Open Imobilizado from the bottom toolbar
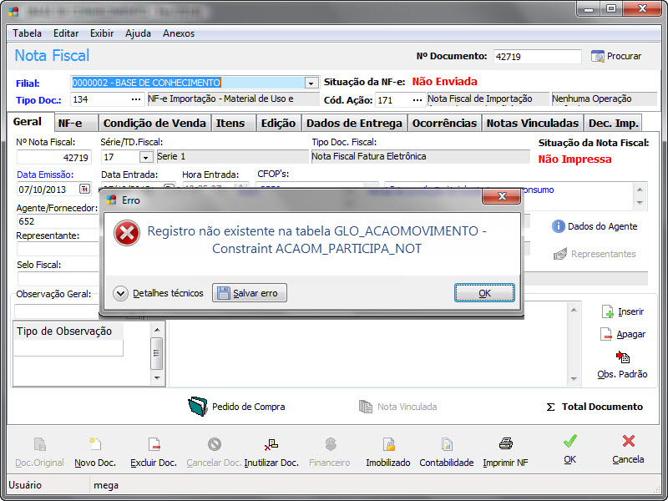 click(388, 444)
